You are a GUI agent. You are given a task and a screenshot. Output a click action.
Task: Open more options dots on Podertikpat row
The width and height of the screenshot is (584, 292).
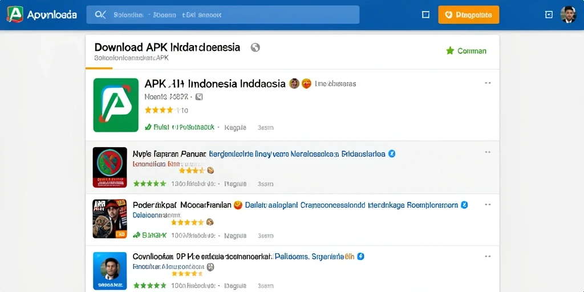click(x=488, y=205)
